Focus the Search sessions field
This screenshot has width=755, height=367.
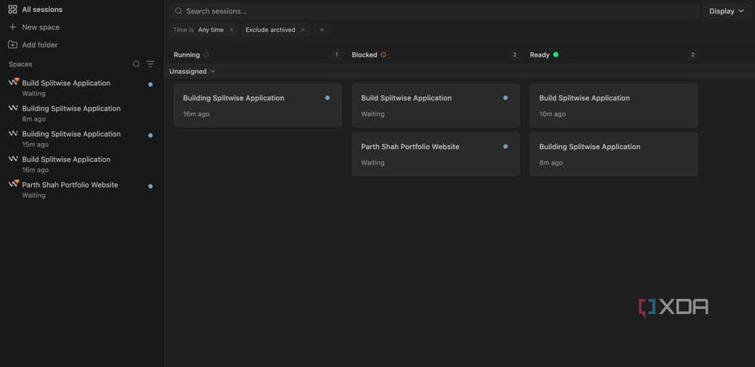click(433, 11)
